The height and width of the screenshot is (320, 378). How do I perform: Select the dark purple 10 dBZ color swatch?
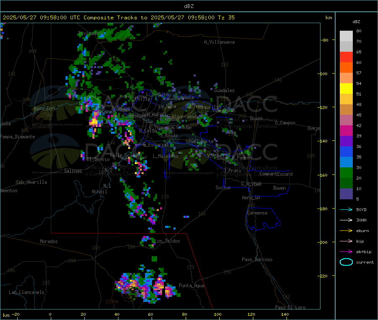(x=346, y=194)
